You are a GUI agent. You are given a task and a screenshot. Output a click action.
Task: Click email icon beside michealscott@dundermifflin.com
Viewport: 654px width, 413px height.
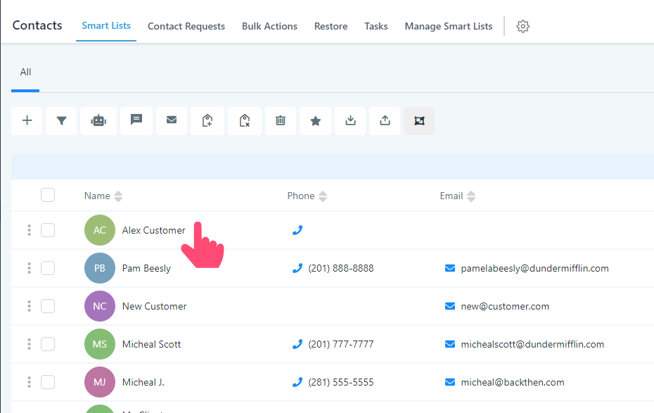click(450, 344)
